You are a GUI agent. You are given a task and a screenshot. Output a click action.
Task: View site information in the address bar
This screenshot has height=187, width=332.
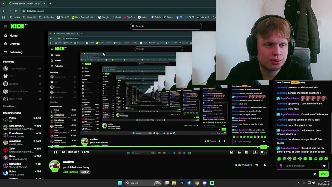(x=24, y=11)
